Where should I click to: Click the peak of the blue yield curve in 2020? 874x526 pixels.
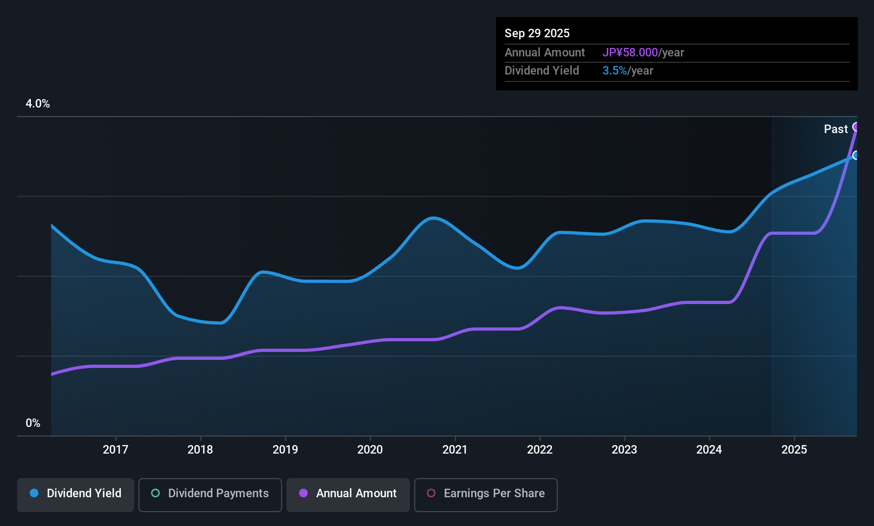coord(434,217)
